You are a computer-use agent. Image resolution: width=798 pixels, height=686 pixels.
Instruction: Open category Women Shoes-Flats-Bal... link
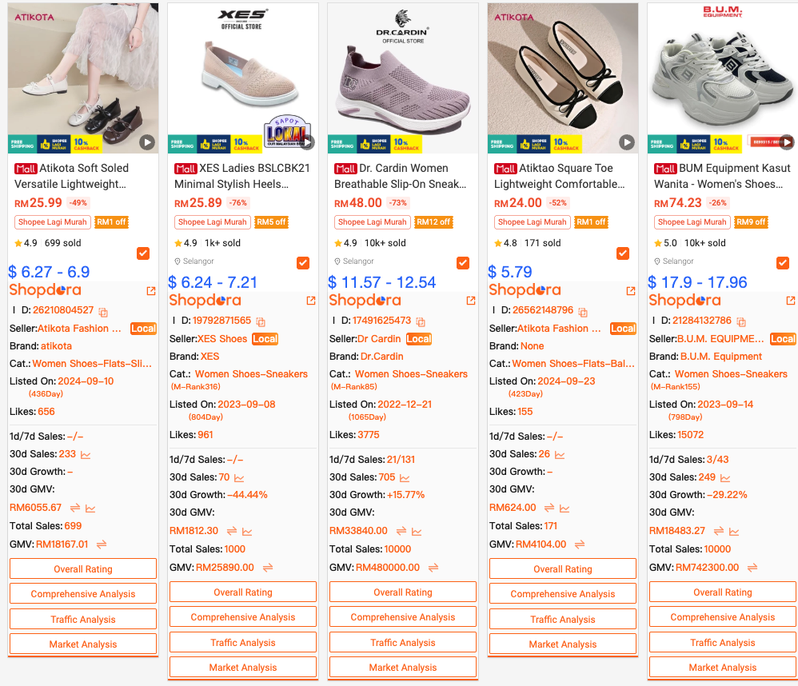pyautogui.click(x=573, y=364)
